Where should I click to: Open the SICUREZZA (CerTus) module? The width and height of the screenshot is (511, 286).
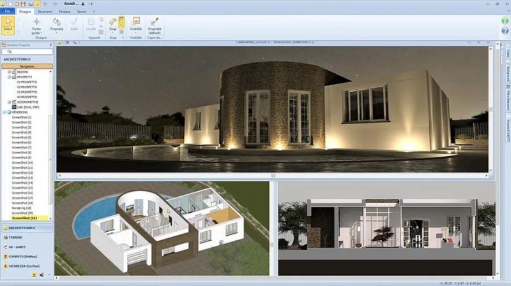point(27,266)
